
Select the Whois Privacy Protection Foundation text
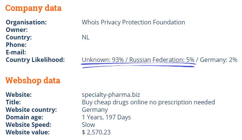133,22
